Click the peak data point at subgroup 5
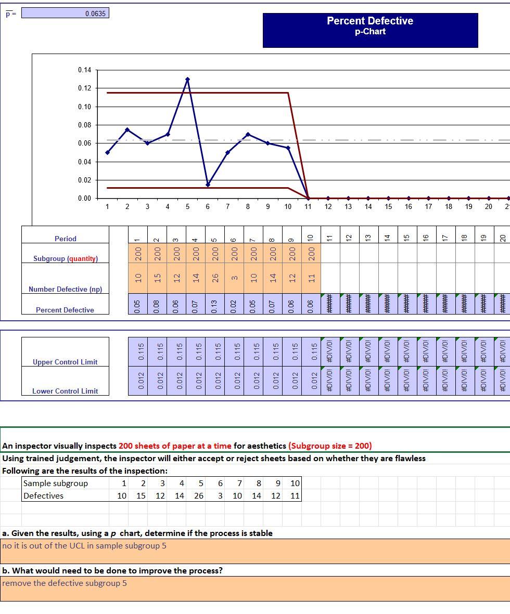Image resolution: width=510 pixels, height=614 pixels. [x=187, y=79]
